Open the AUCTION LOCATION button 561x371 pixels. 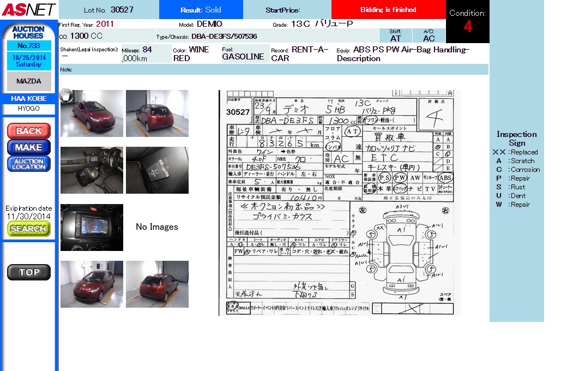tap(29, 164)
